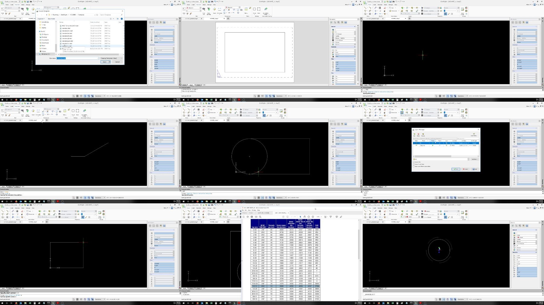Viewport: 544px width, 305px height.
Task: Click Cancel in Specify Template dialog
Action: pos(117,62)
